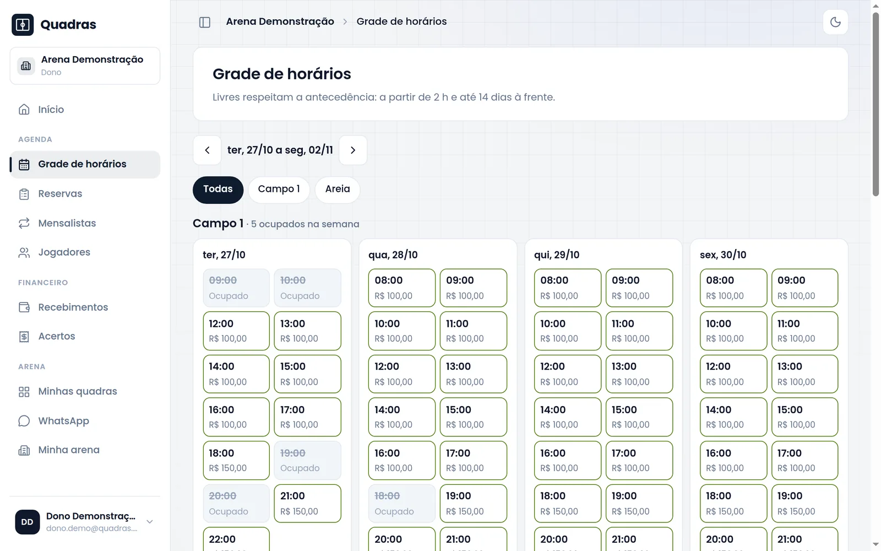Screen dimensions: 881x551
Task: Click the Minha arena building icon
Action: (x=24, y=450)
